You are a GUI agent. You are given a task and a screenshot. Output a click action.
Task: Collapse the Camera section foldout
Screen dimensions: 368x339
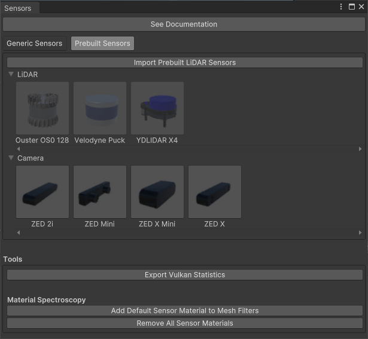(11, 158)
